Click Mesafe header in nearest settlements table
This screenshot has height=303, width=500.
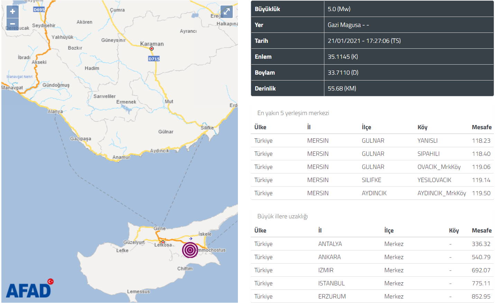pos(481,127)
